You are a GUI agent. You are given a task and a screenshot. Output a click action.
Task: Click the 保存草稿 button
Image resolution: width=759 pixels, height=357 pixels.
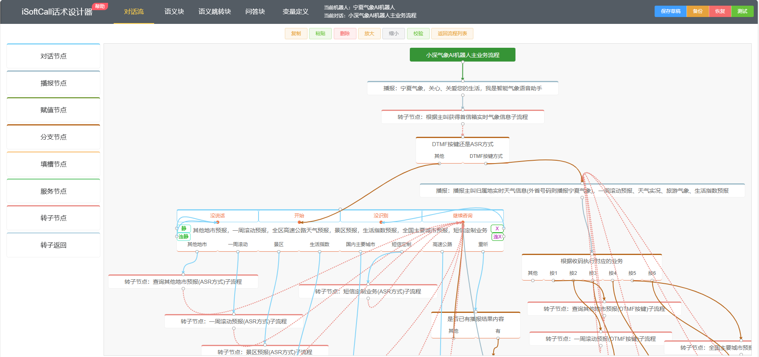coord(670,11)
